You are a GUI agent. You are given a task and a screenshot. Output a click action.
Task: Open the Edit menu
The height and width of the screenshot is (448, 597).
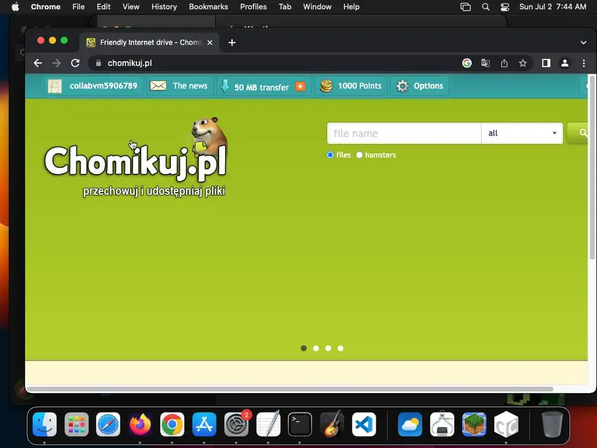coord(104,7)
